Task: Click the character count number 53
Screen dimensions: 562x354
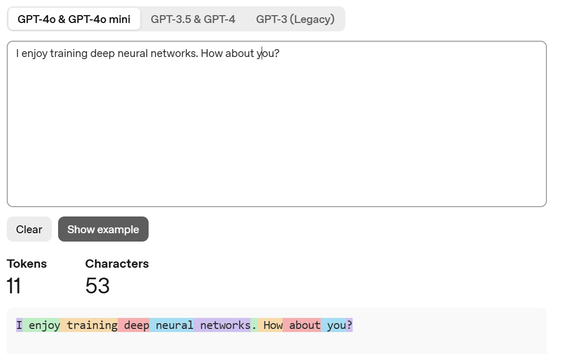Action: 97,286
